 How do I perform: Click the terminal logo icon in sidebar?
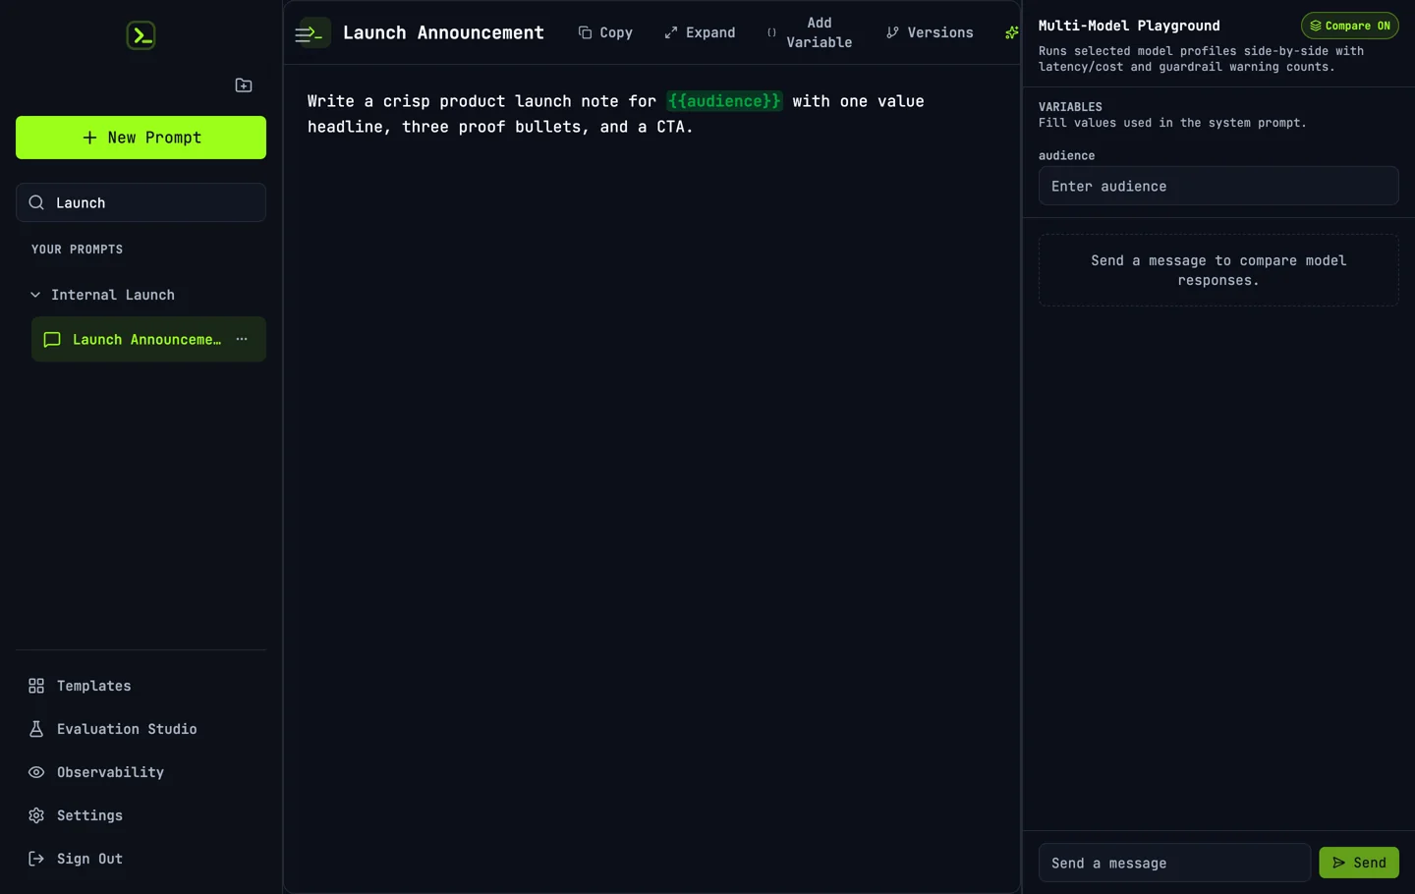coord(141,35)
